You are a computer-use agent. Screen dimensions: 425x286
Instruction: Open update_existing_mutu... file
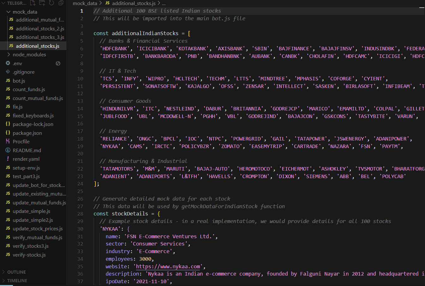pos(39,194)
